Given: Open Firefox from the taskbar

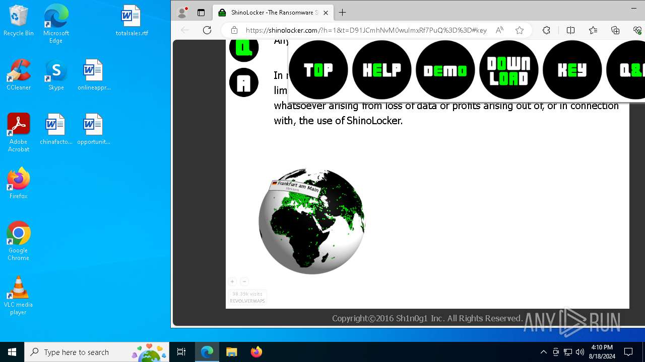Looking at the screenshot, I should [x=256, y=352].
